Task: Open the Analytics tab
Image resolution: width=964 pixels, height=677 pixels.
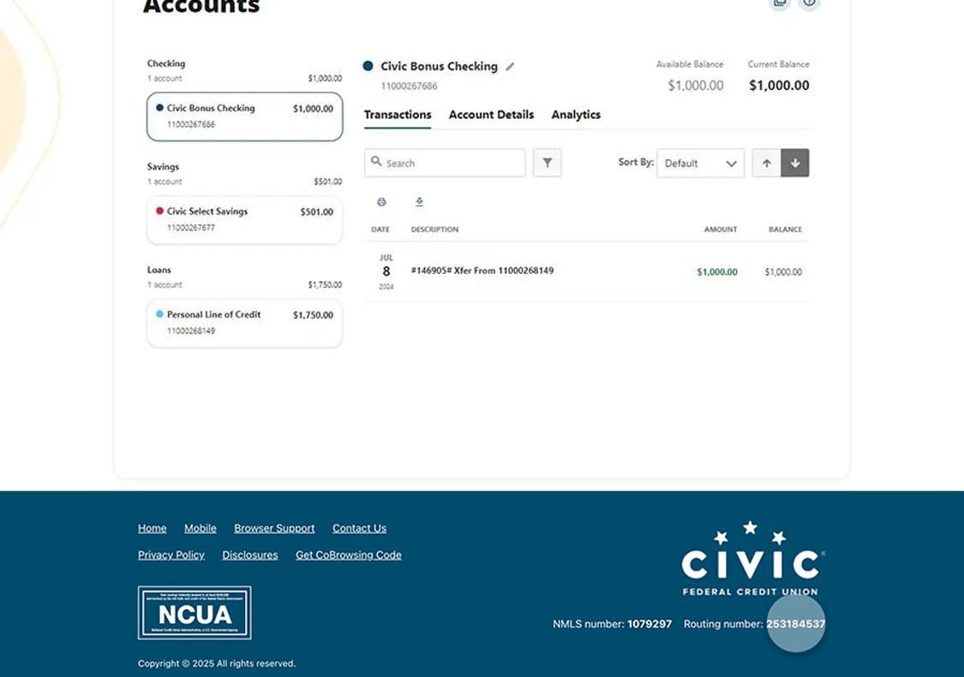Action: point(576,115)
